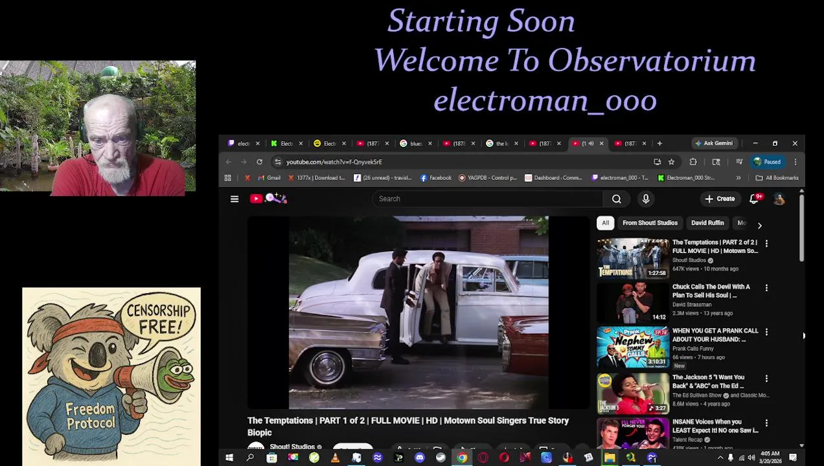Open Chrome from the taskbar
Screen dimensions: 824x466
(462, 458)
